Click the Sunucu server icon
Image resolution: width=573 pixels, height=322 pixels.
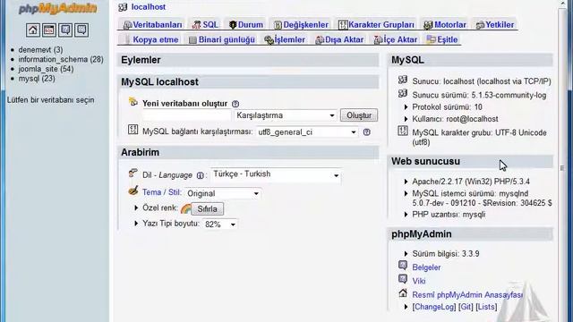pos(403,80)
